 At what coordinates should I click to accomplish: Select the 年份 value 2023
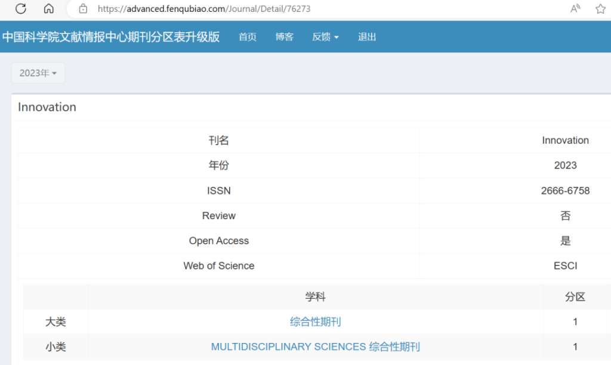click(x=565, y=166)
